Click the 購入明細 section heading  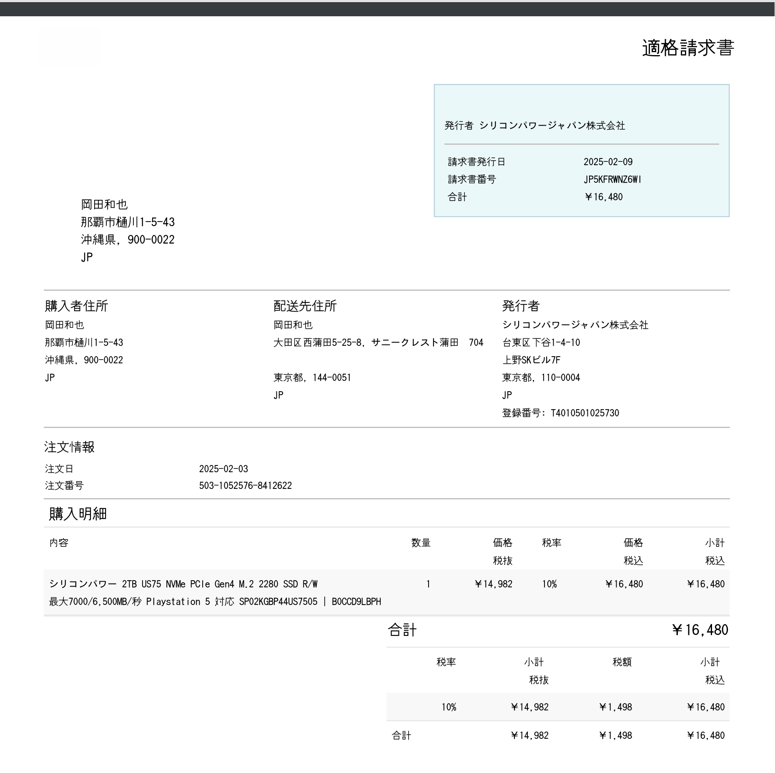pyautogui.click(x=78, y=514)
